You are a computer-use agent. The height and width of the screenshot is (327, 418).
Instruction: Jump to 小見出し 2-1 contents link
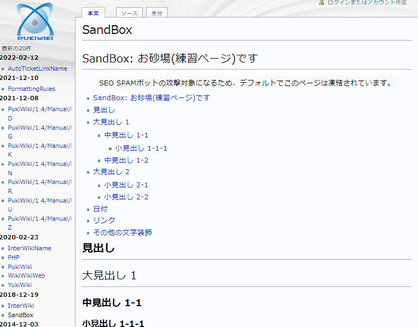126,185
